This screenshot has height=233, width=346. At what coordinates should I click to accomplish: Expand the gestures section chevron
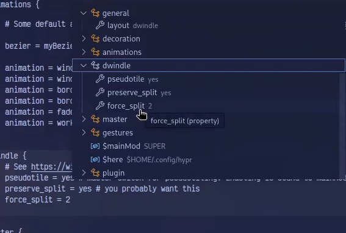coord(84,132)
